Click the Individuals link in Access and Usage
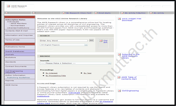176x106 pixels. tap(74, 93)
